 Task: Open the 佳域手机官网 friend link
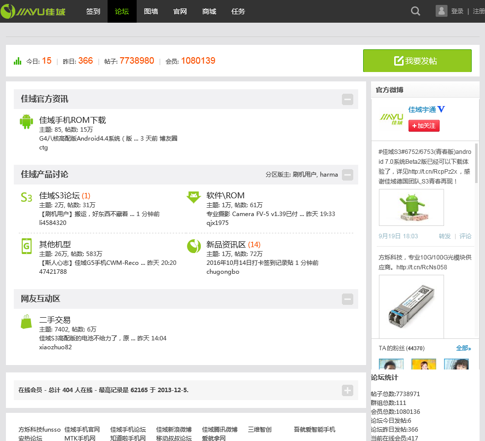(x=82, y=430)
